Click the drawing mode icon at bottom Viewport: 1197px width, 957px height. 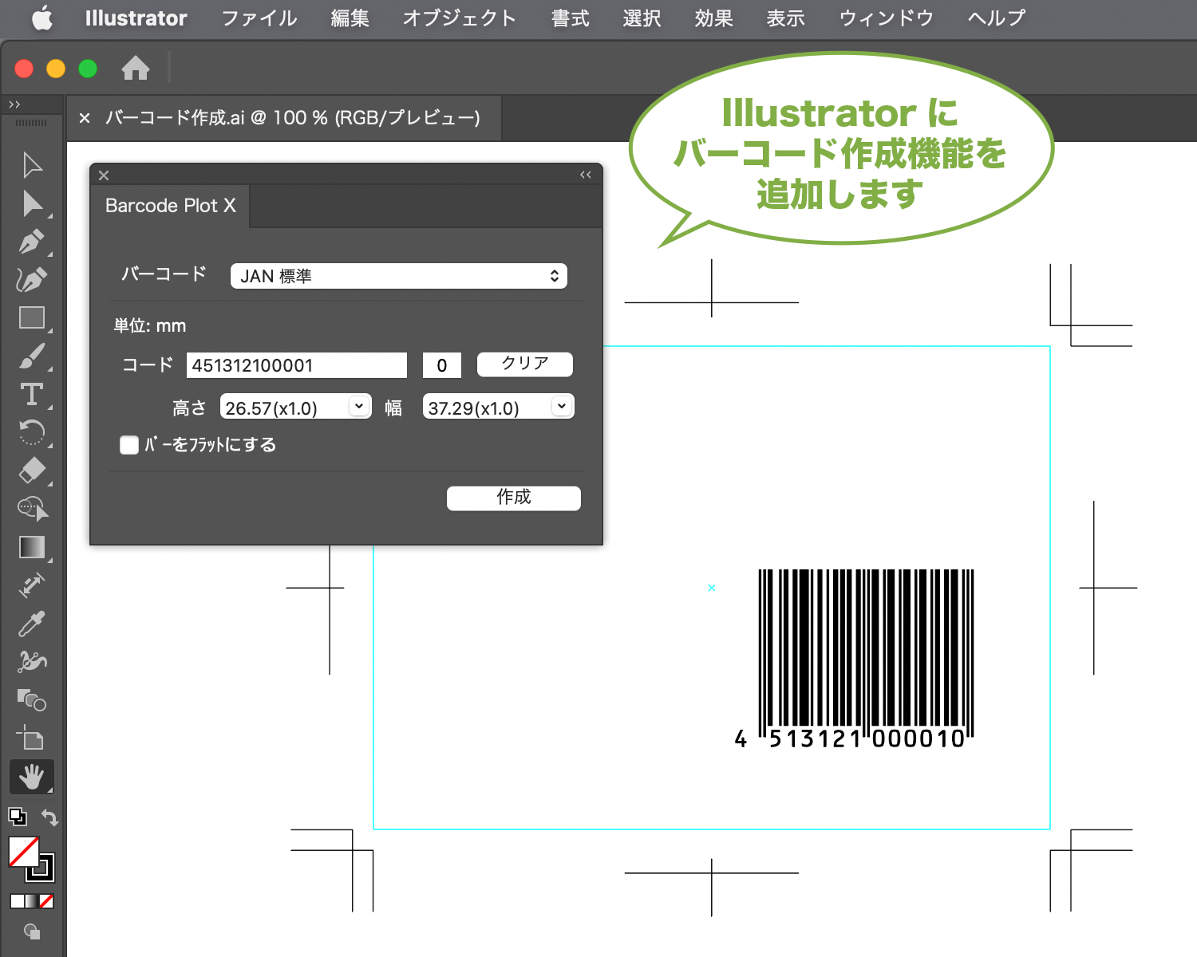tap(32, 931)
